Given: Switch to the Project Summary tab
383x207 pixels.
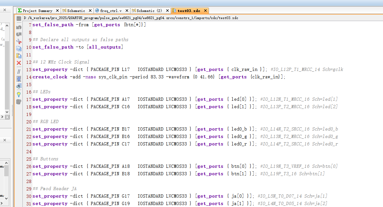Looking at the screenshot, I should (37, 11).
